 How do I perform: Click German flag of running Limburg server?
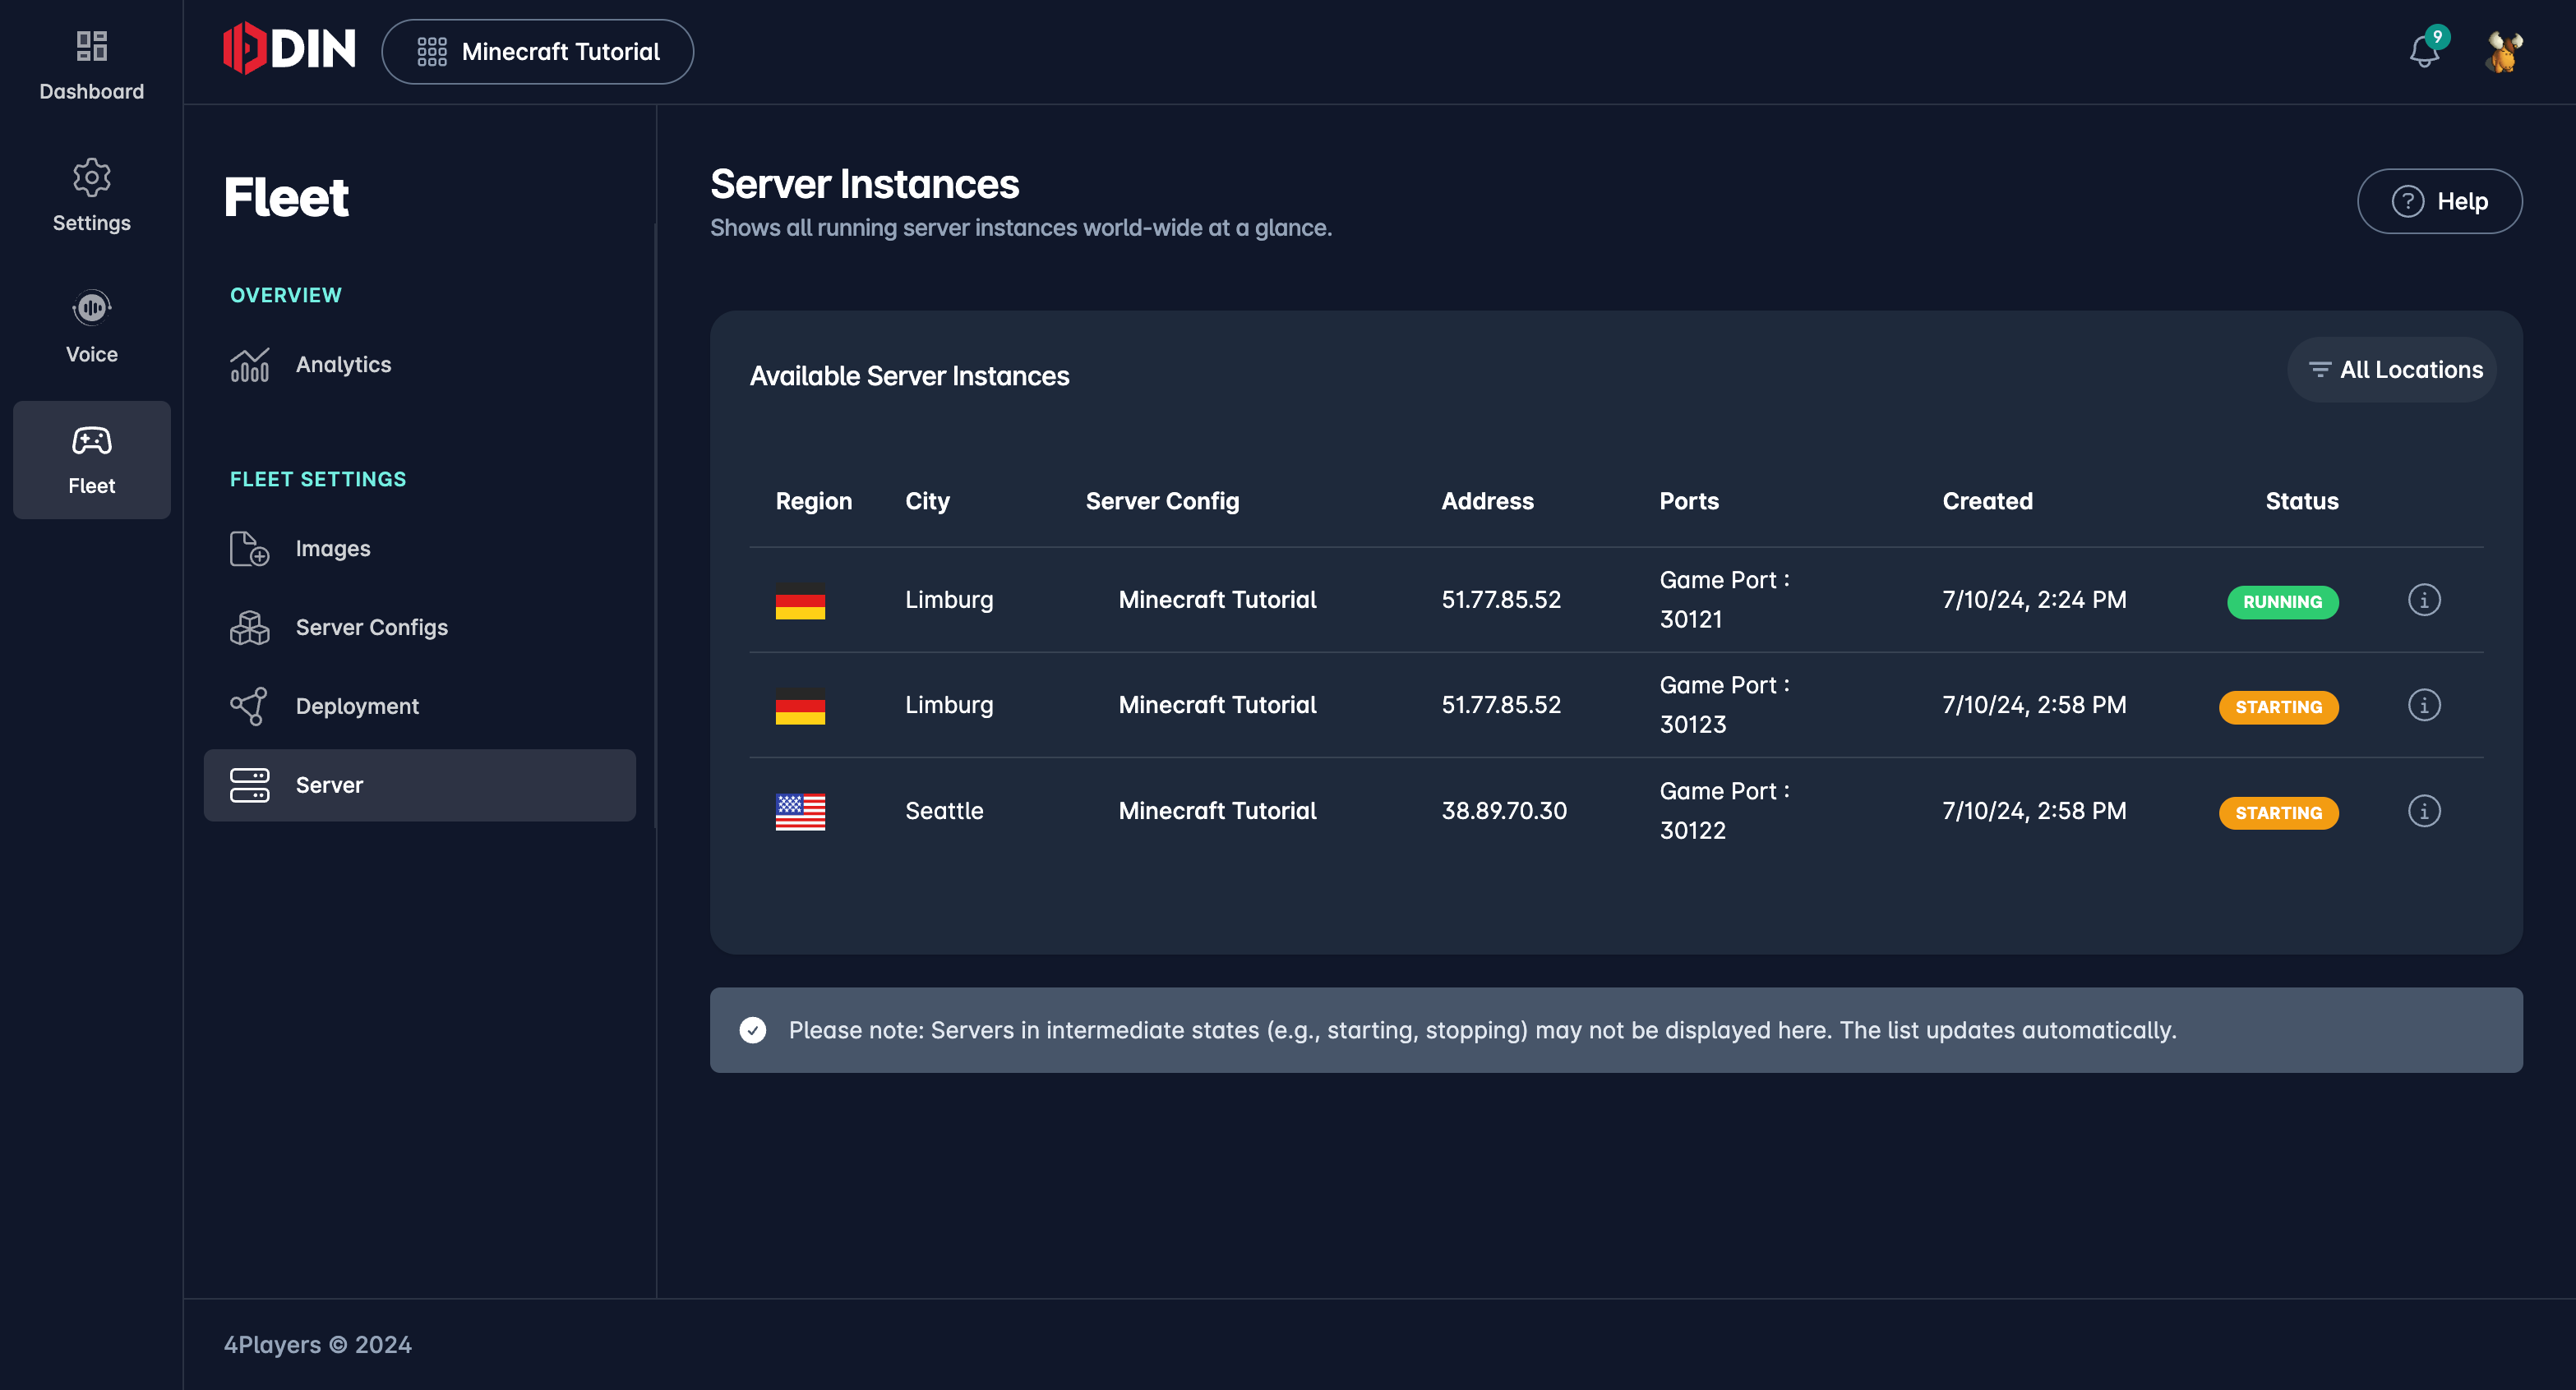[x=800, y=601]
